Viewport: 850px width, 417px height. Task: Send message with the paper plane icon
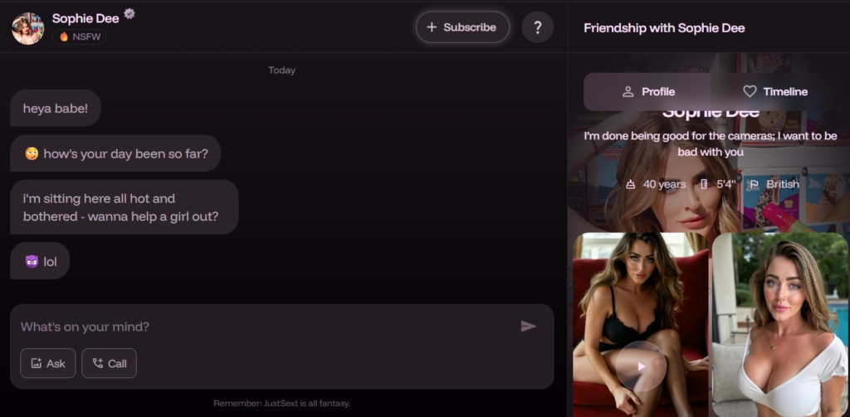[528, 326]
